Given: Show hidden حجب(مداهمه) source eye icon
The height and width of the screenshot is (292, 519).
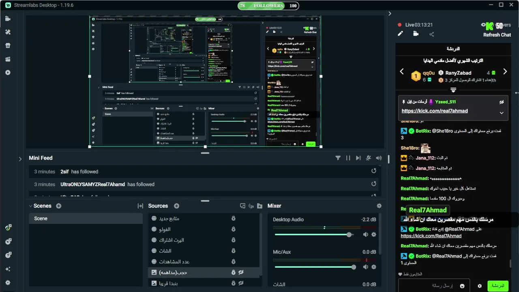Looking at the screenshot, I should (241, 273).
